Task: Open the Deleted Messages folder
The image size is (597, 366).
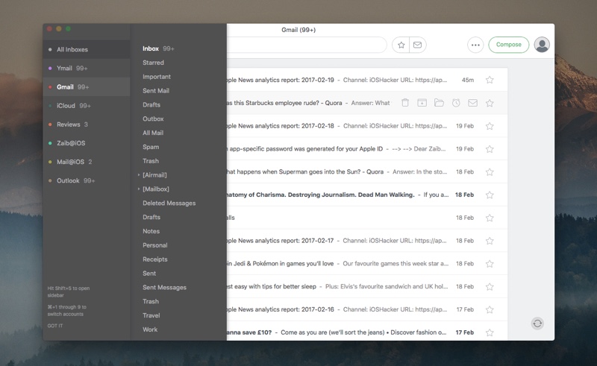Action: click(169, 203)
